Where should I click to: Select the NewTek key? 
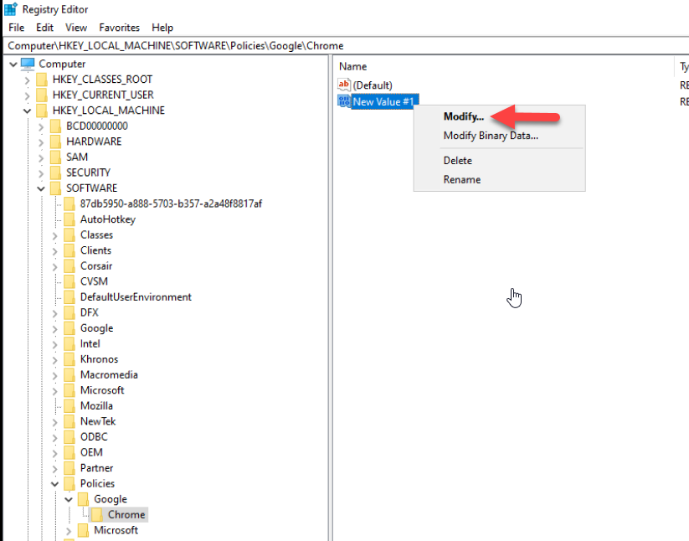pos(98,421)
